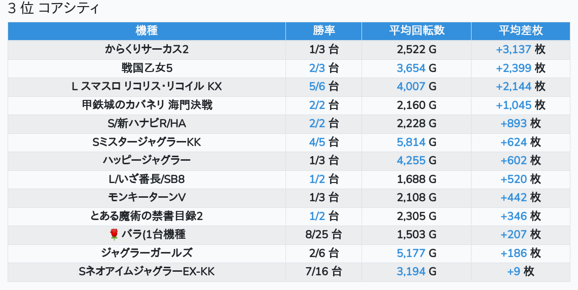Click the 3 位 コアシティ heading
This screenshot has height=290, width=578.
coord(53,8)
